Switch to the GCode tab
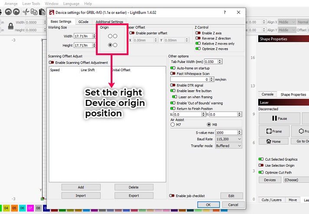309x214 pixels. [x=83, y=22]
